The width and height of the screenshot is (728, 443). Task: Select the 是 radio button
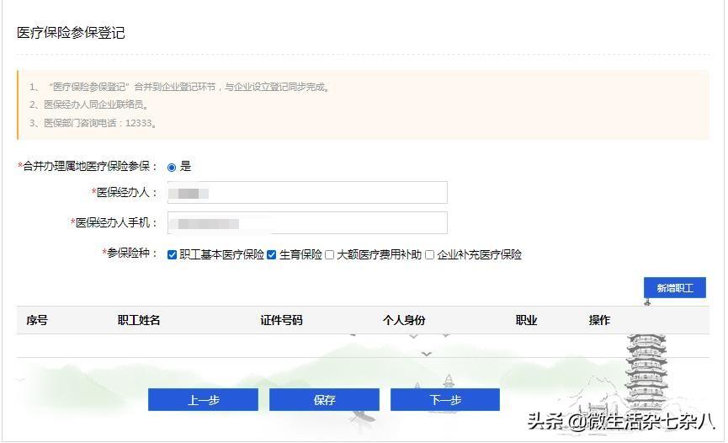click(172, 167)
